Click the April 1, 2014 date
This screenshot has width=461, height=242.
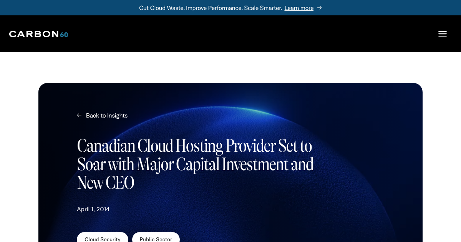point(93,209)
